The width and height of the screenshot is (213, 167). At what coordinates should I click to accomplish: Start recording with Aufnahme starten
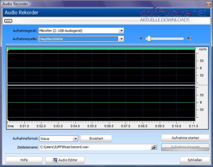point(185,138)
